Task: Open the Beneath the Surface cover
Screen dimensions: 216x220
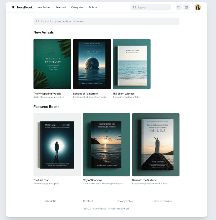Action: (x=156, y=145)
